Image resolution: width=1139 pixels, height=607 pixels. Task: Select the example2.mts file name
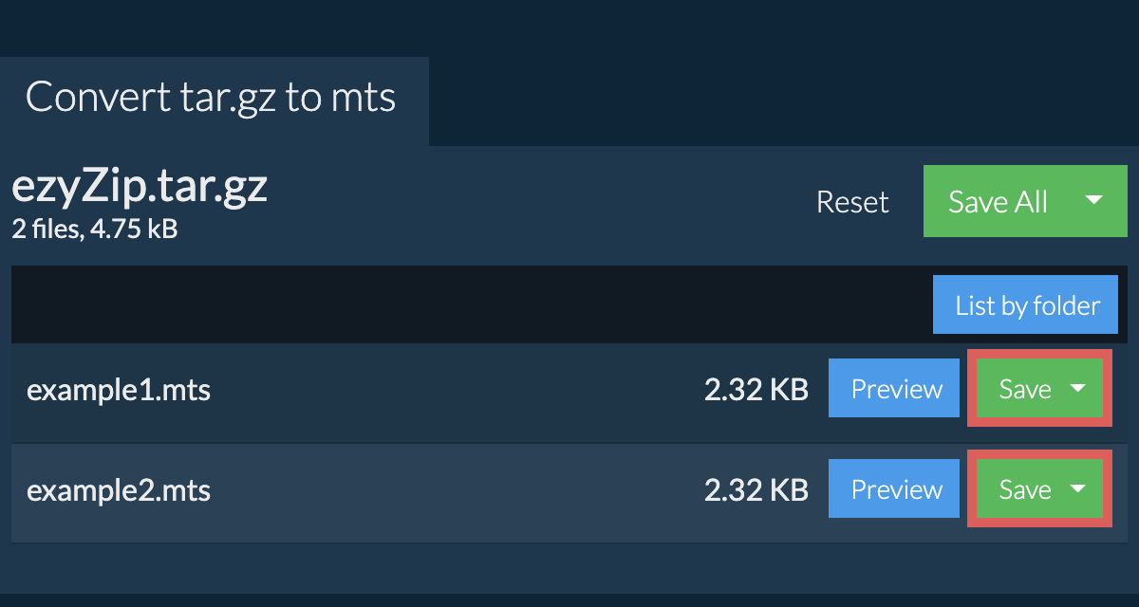pos(119,490)
